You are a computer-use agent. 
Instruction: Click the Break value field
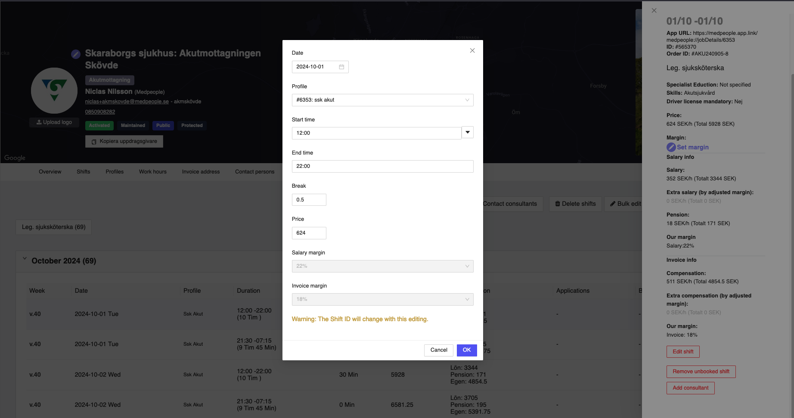pos(309,200)
